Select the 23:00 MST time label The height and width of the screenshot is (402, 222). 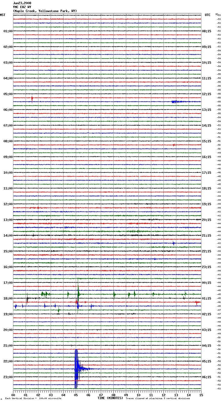[x=8, y=377]
